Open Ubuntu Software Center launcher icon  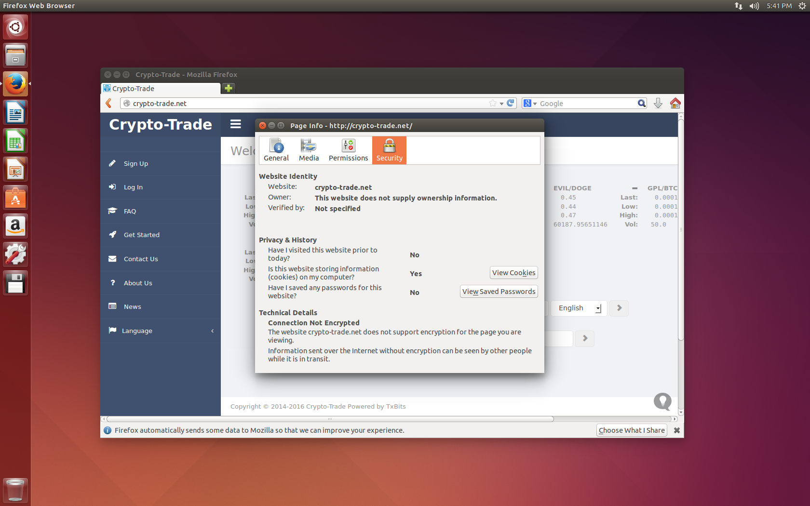click(x=15, y=198)
